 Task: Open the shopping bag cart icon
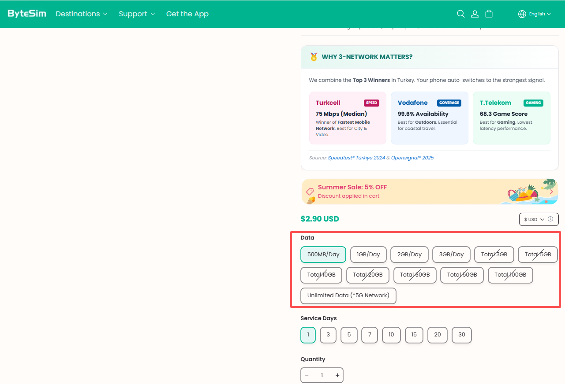click(x=489, y=14)
